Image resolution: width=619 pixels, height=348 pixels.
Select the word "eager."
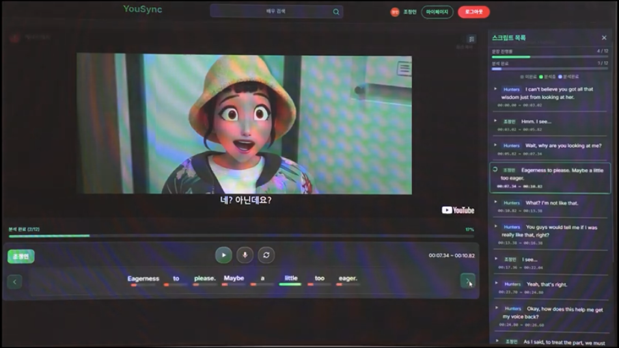click(348, 278)
